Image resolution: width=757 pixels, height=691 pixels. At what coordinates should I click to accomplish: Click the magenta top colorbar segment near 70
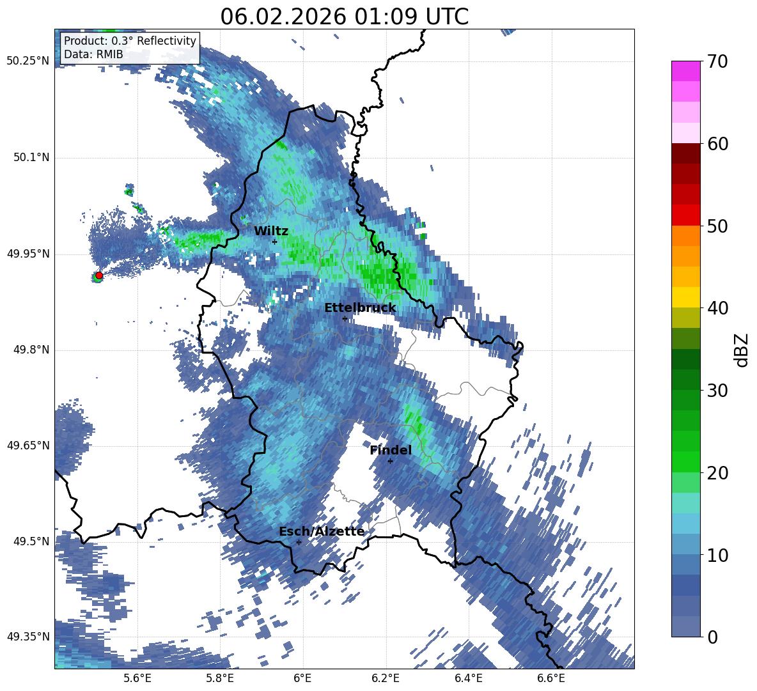[x=685, y=71]
